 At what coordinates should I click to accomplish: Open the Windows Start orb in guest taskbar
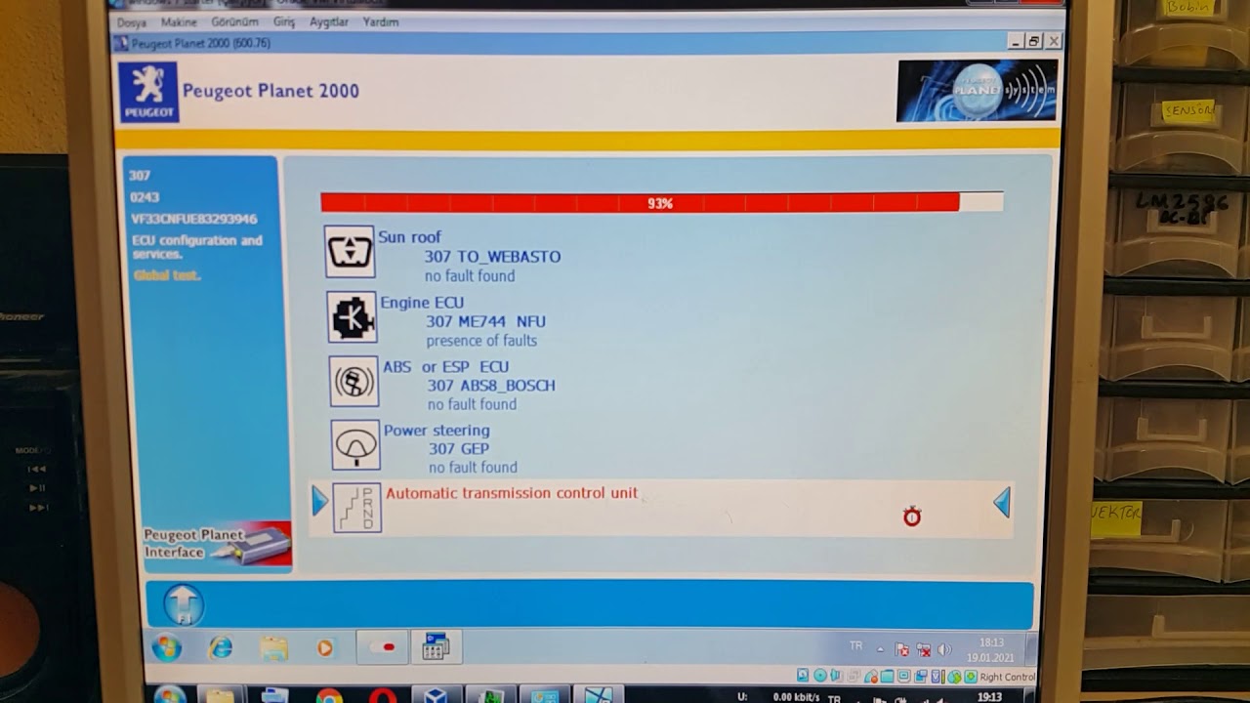coord(166,647)
